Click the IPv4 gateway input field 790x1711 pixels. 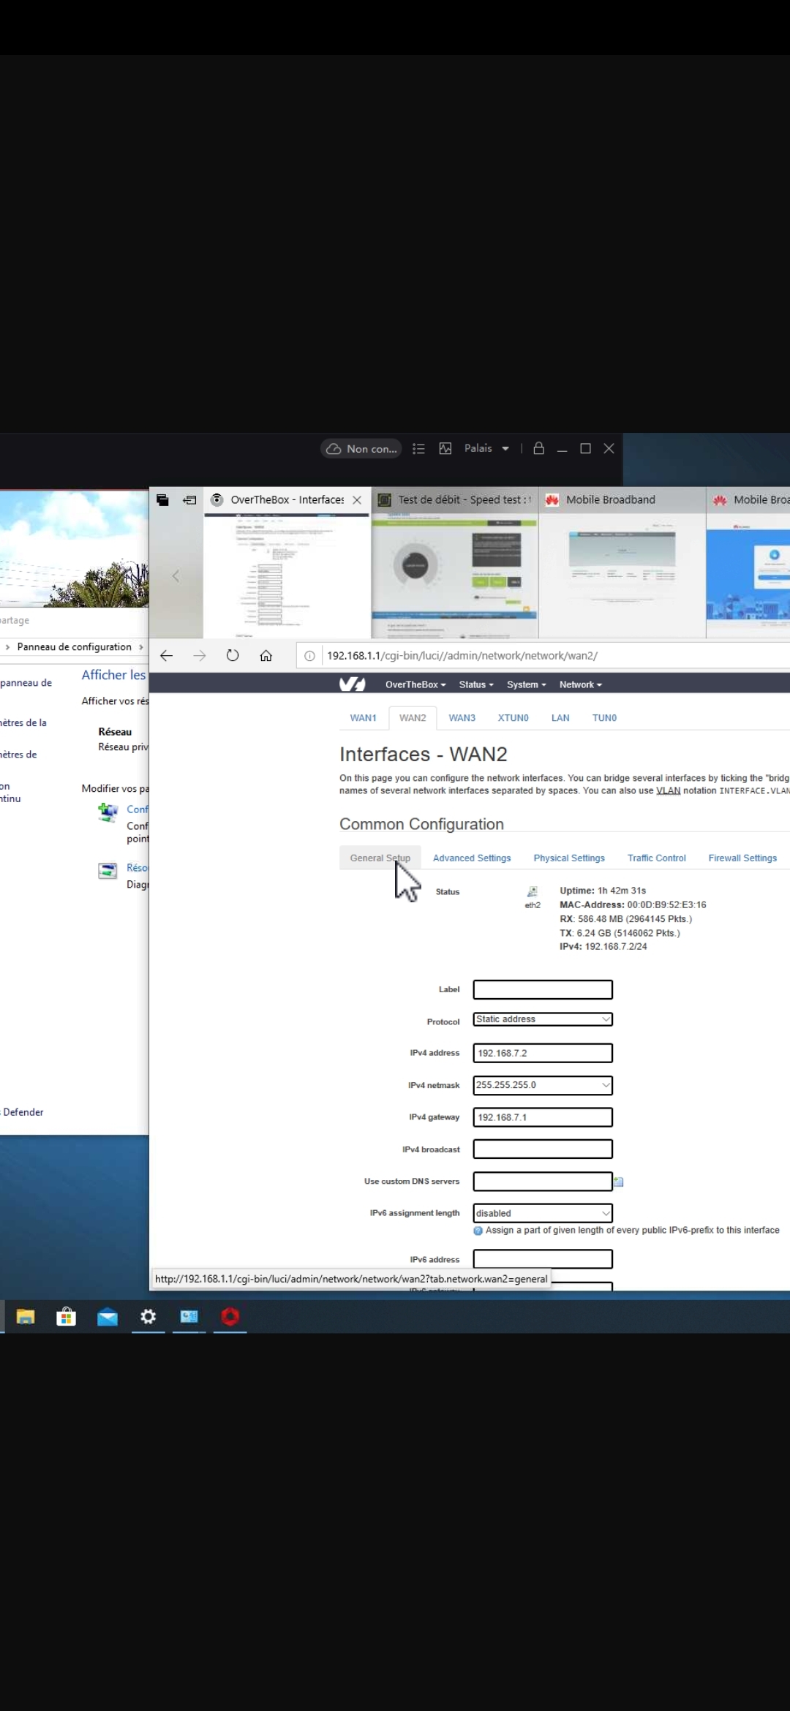coord(542,1117)
